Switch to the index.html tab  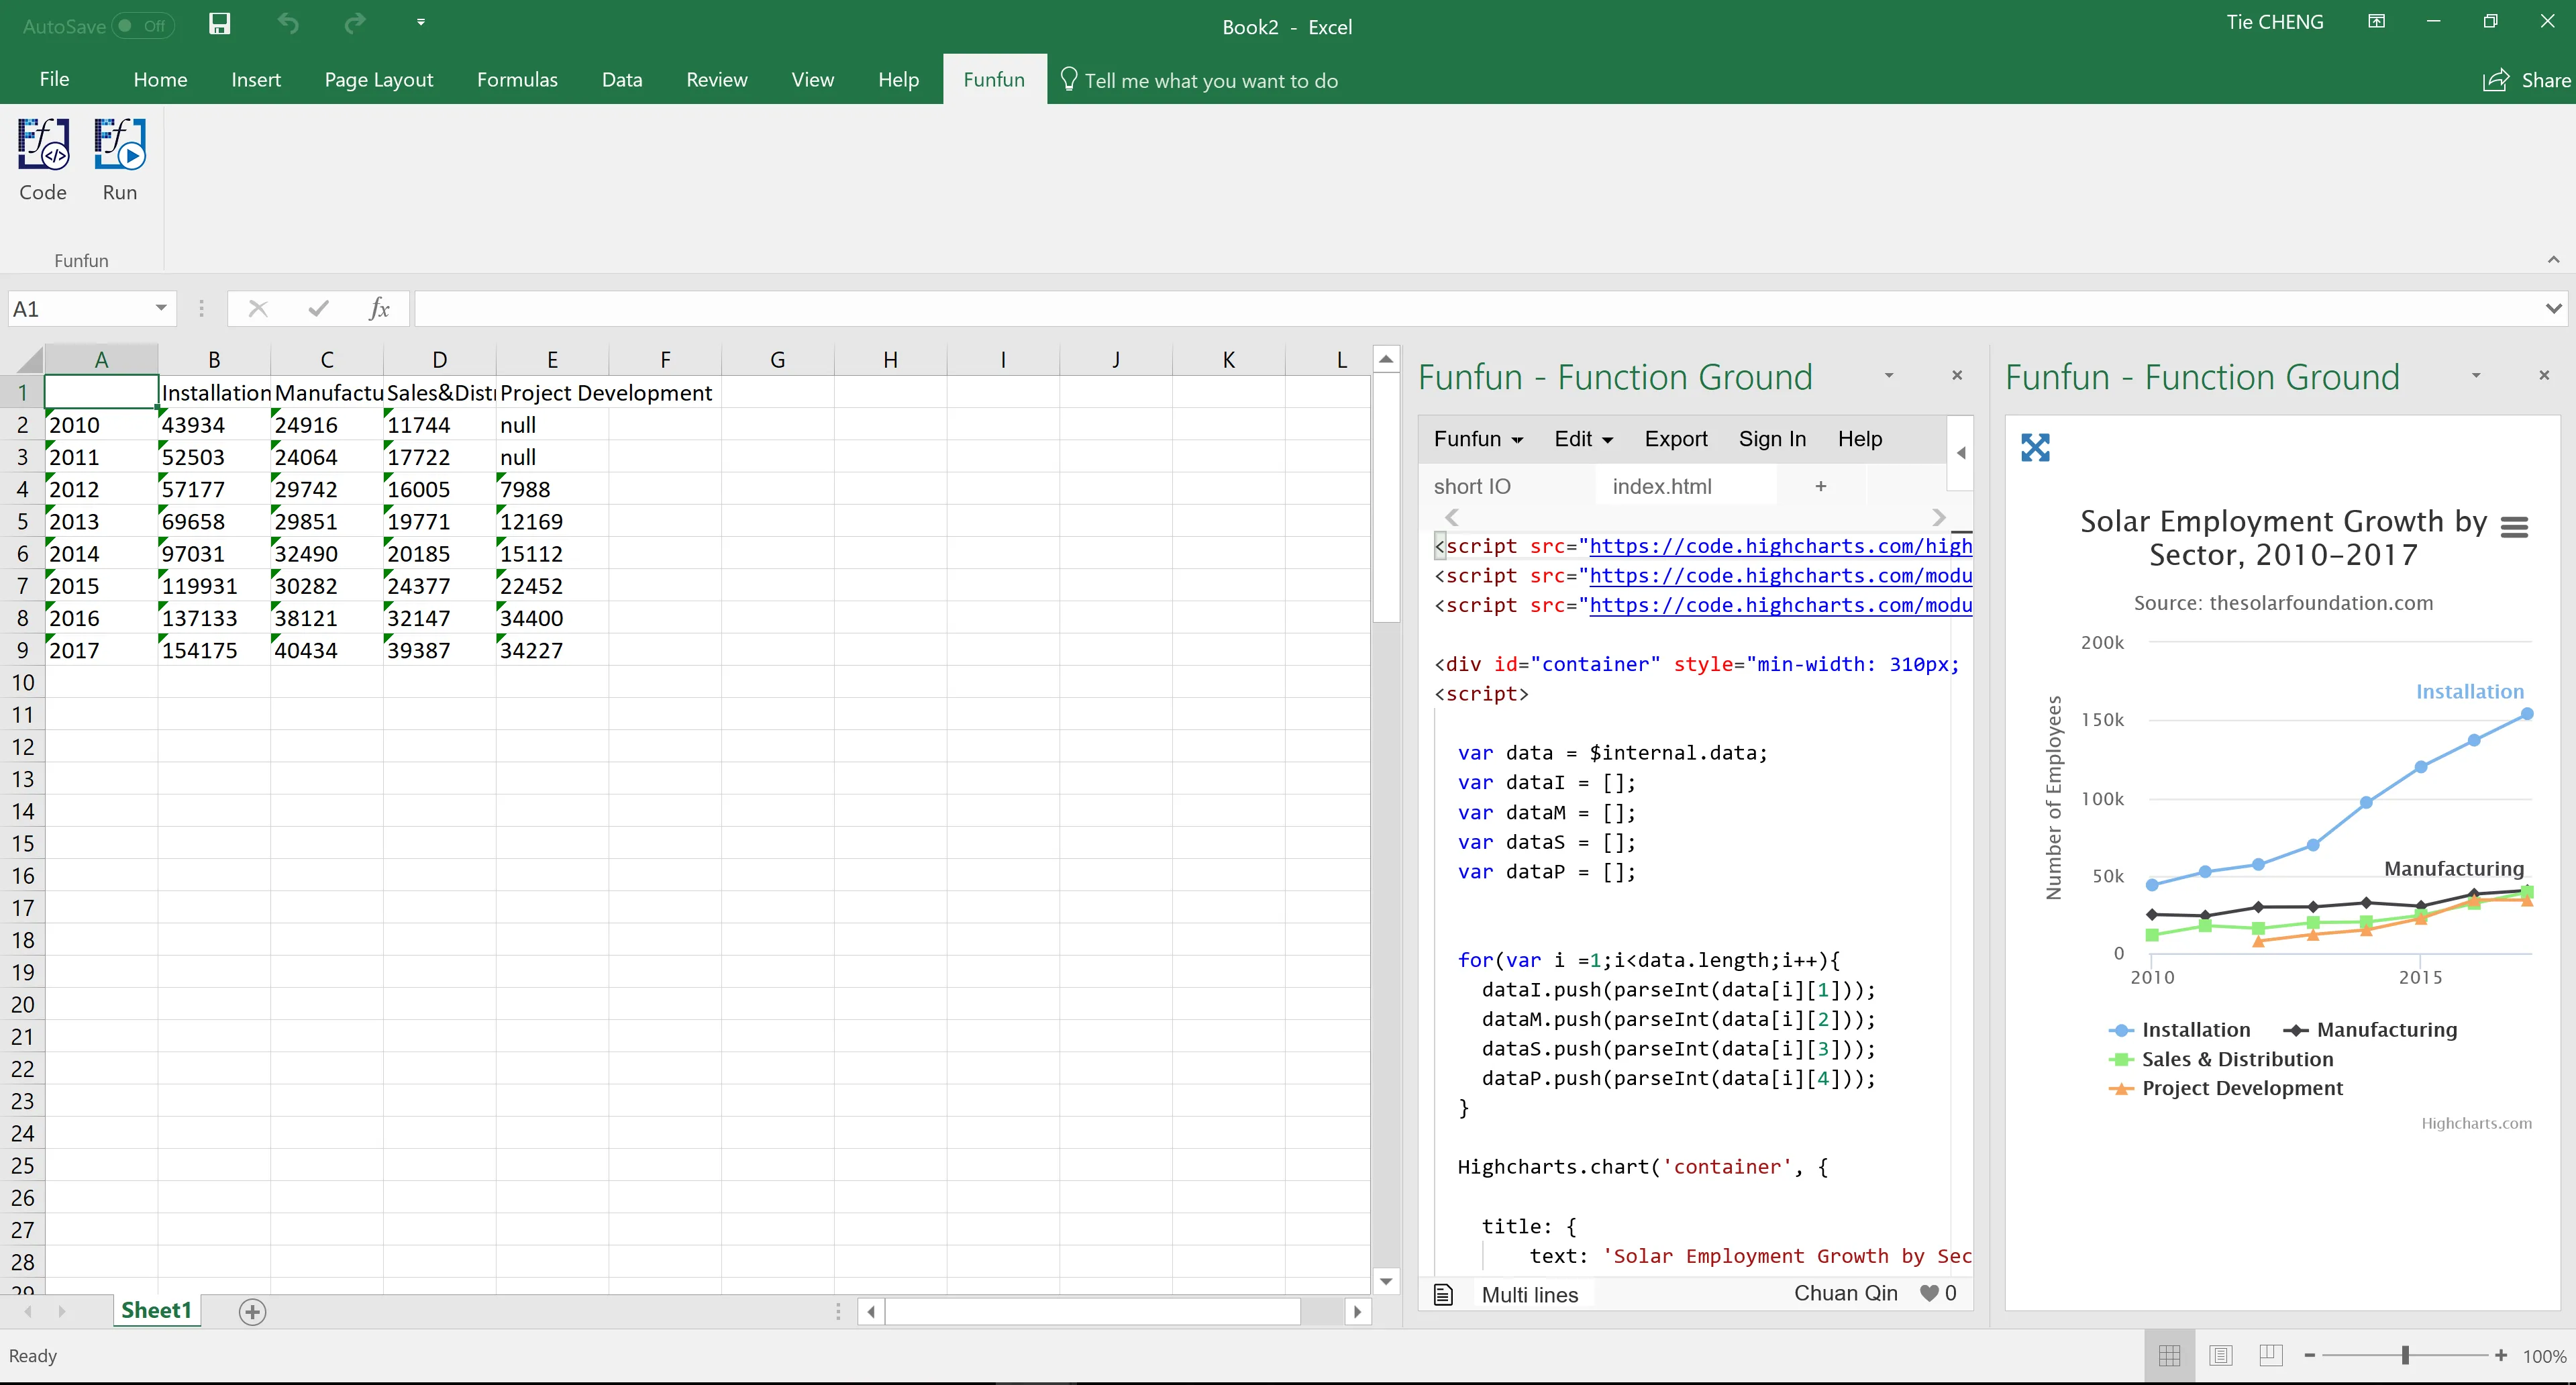tap(1661, 487)
